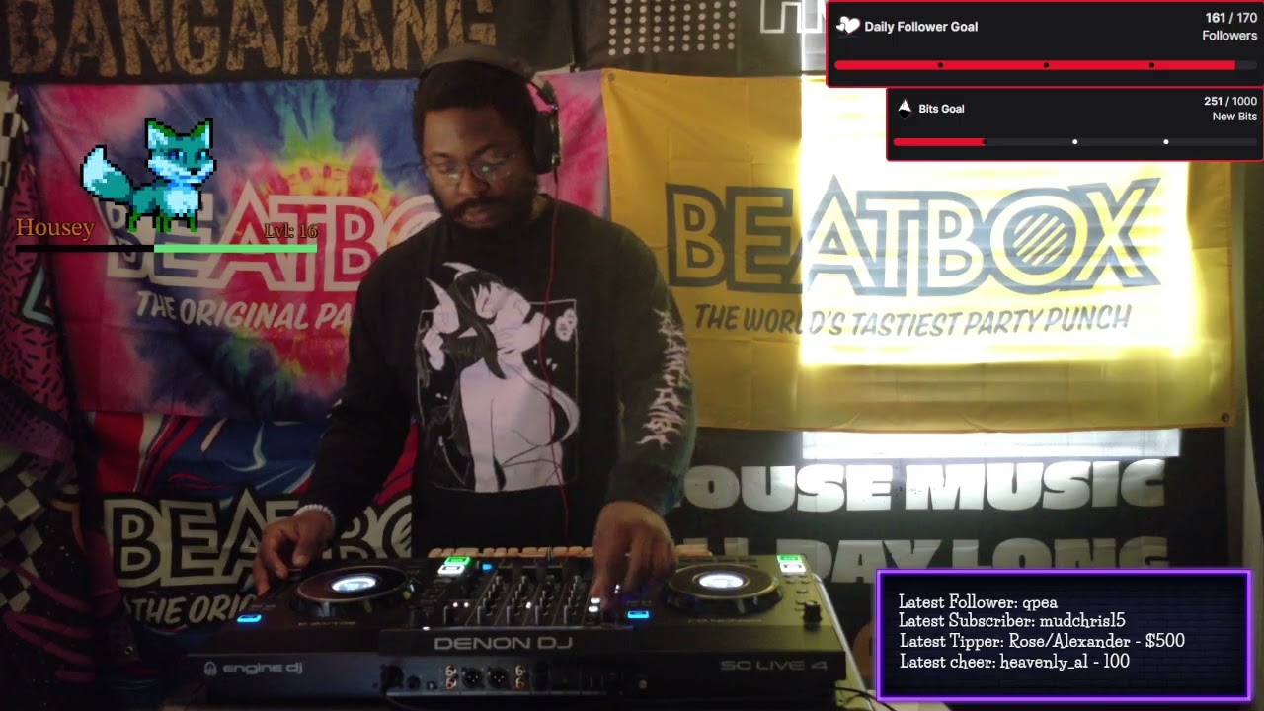Click the "Housey" name label
This screenshot has height=711, width=1264.
pyautogui.click(x=55, y=228)
